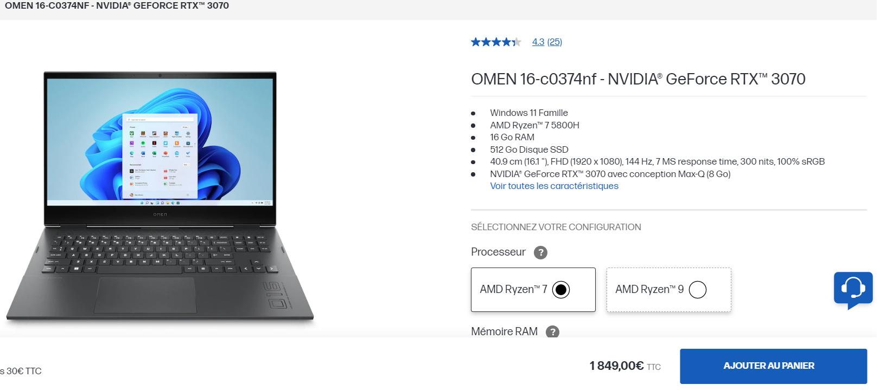Click the 16 Go RAM spec line
This screenshot has width=880, height=391.
click(512, 138)
